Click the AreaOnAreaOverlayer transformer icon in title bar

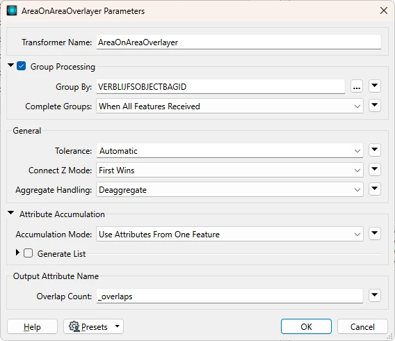pos(12,11)
